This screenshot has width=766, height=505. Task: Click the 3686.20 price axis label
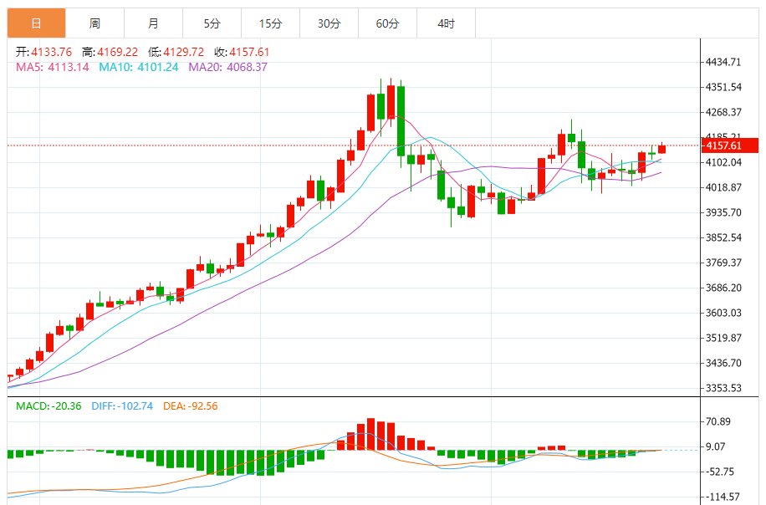coord(723,288)
